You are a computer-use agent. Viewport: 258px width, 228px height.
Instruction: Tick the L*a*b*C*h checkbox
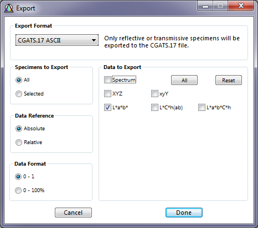click(202, 108)
